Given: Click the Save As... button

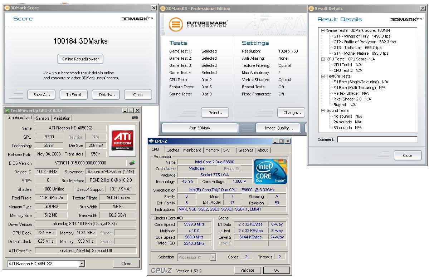Looking at the screenshot, I should (x=41, y=95).
